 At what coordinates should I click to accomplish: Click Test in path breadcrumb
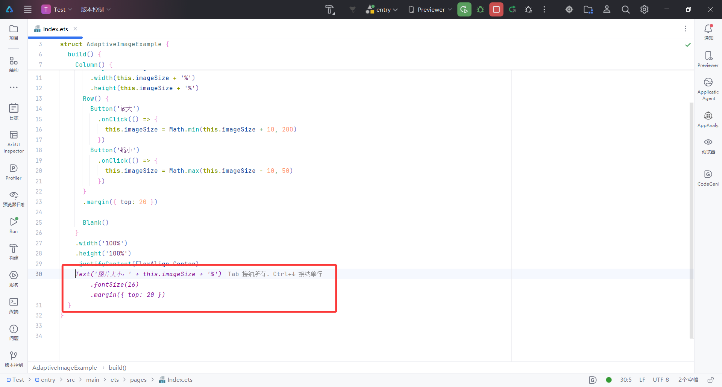(x=15, y=380)
